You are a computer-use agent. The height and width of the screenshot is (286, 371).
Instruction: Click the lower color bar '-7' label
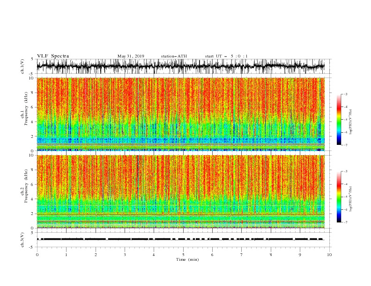pyautogui.click(x=345, y=222)
